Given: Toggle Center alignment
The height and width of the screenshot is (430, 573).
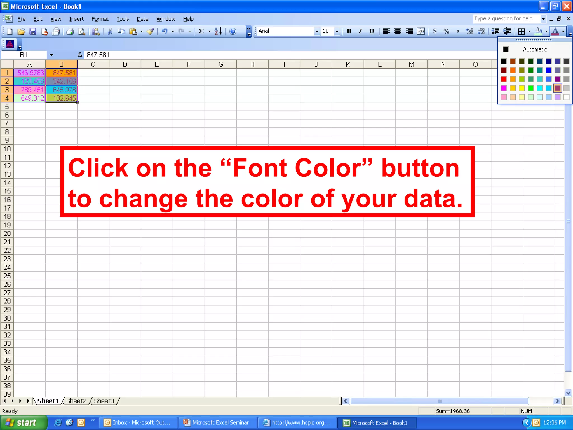Looking at the screenshot, I should coord(398,31).
